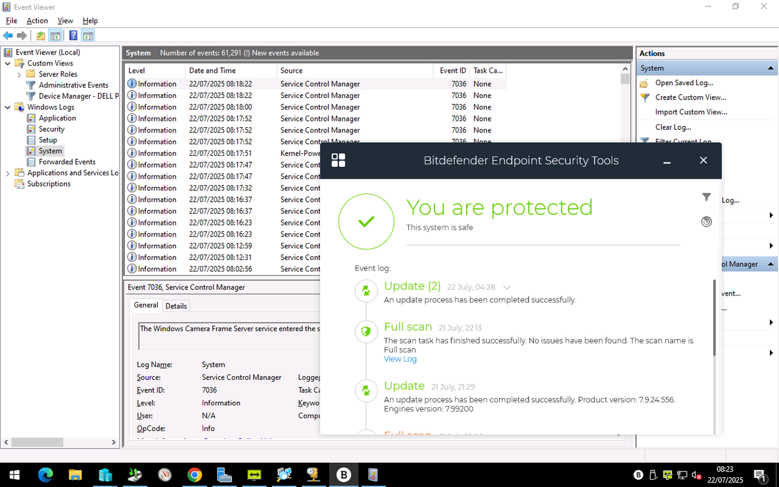
Task: Click the Full scan shield icon dated 21 July, 22:13
Action: [366, 332]
